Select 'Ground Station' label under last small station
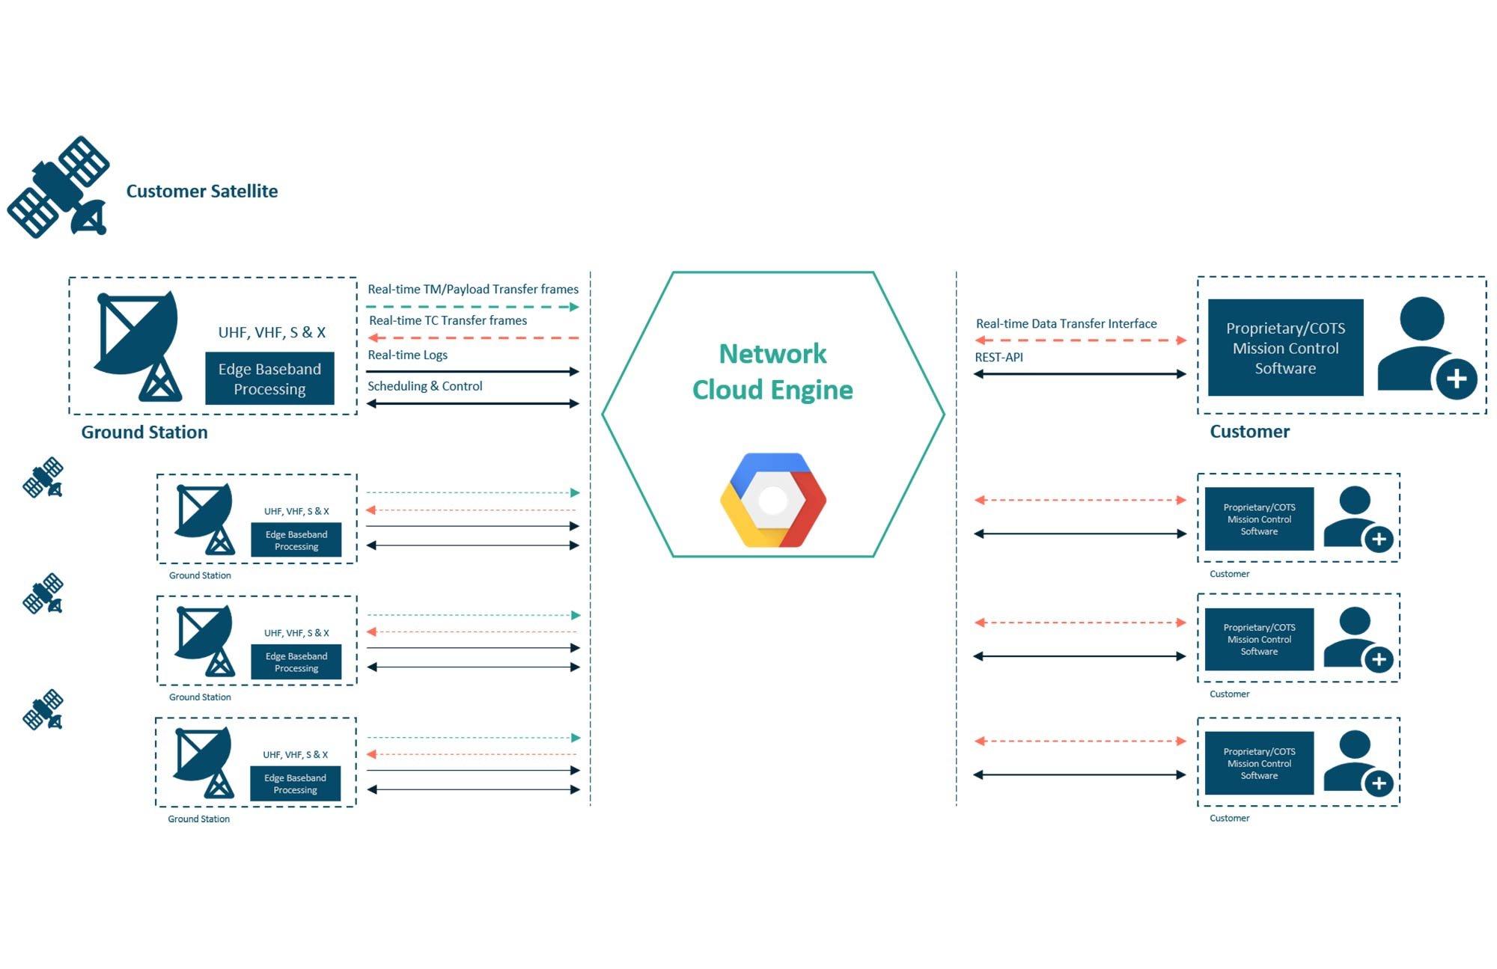The width and height of the screenshot is (1497, 969). coord(198,819)
